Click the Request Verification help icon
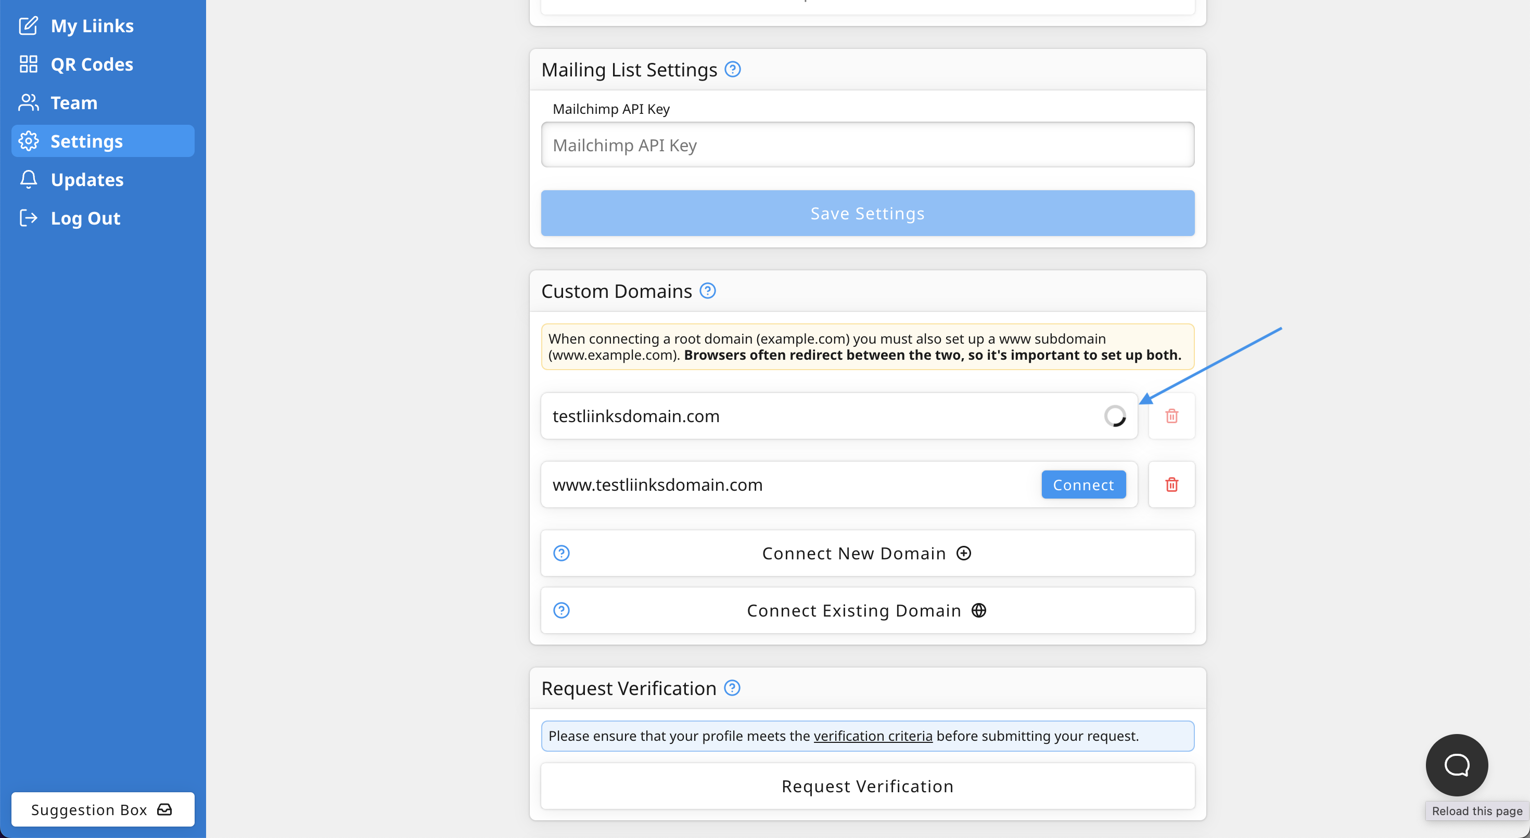Image resolution: width=1530 pixels, height=838 pixels. pos(732,688)
